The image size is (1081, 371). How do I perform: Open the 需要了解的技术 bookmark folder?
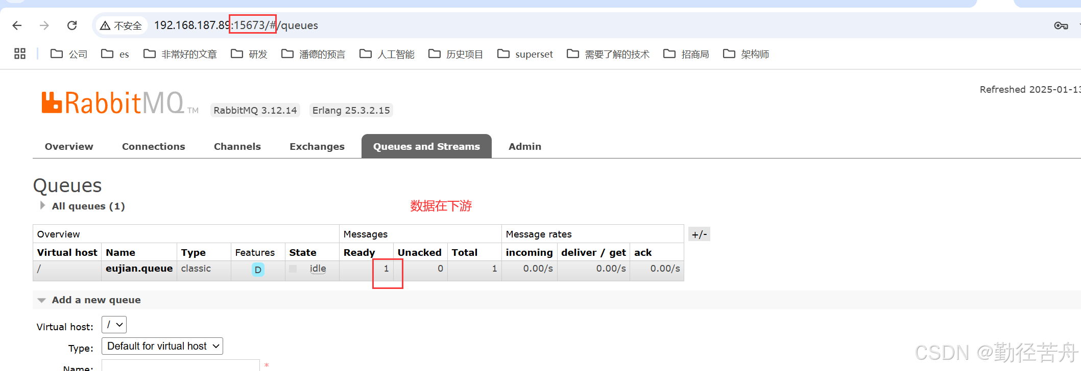(x=608, y=54)
